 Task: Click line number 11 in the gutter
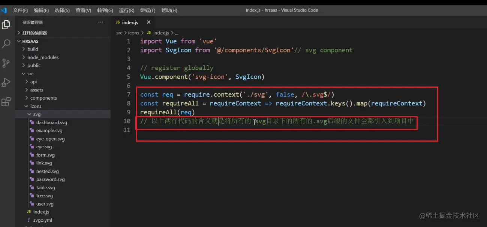127,130
